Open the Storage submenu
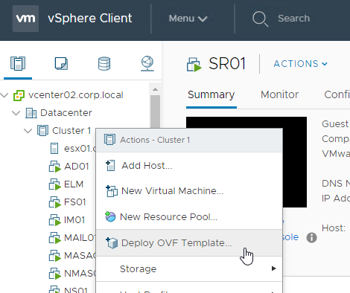 [x=189, y=268]
